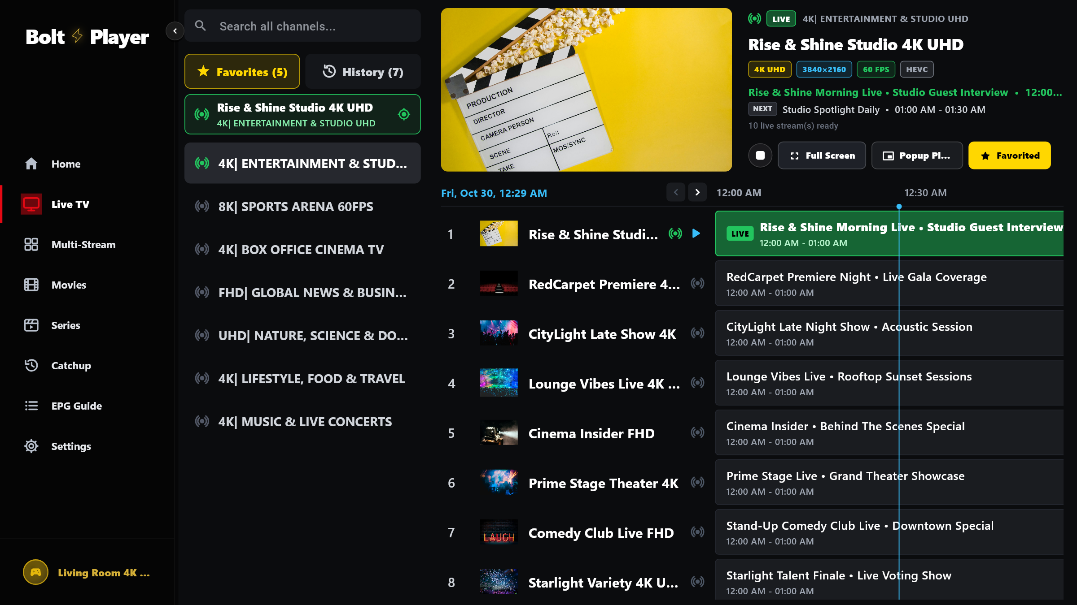Toggle the Favorited star button
The image size is (1077, 605).
[1009, 155]
